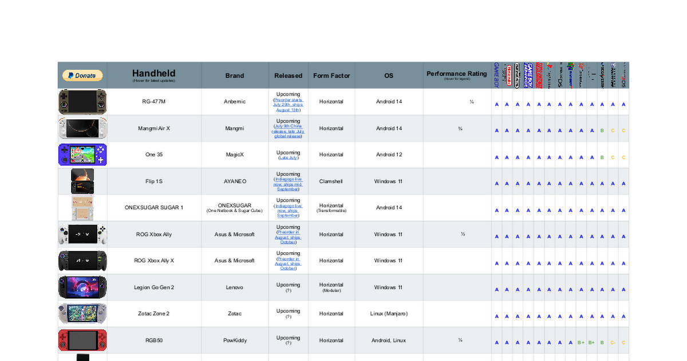Follow the RG-477M preorder date link
Screen dimensions: 687x361
[289, 104]
